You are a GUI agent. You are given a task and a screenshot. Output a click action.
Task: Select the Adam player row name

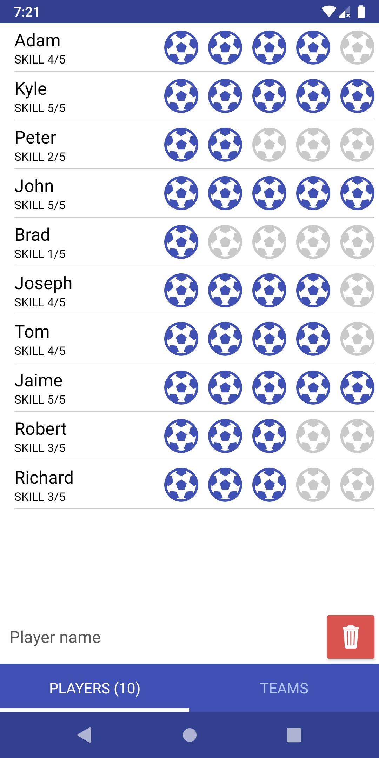point(38,40)
